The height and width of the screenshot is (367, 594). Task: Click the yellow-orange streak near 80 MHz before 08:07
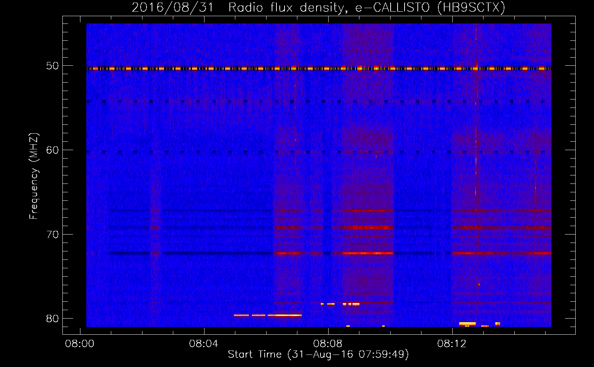tap(268, 315)
